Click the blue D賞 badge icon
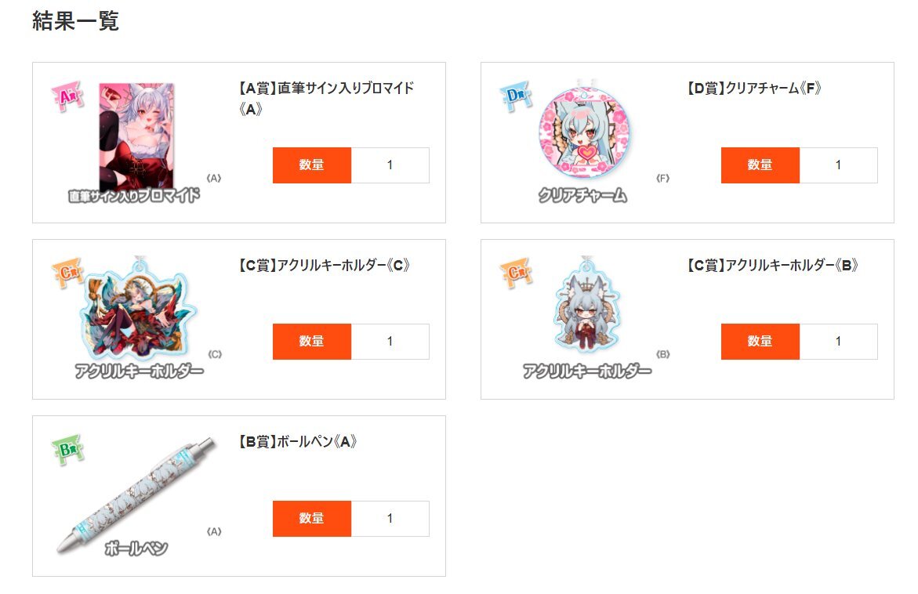This screenshot has height=594, width=918. pos(516,96)
